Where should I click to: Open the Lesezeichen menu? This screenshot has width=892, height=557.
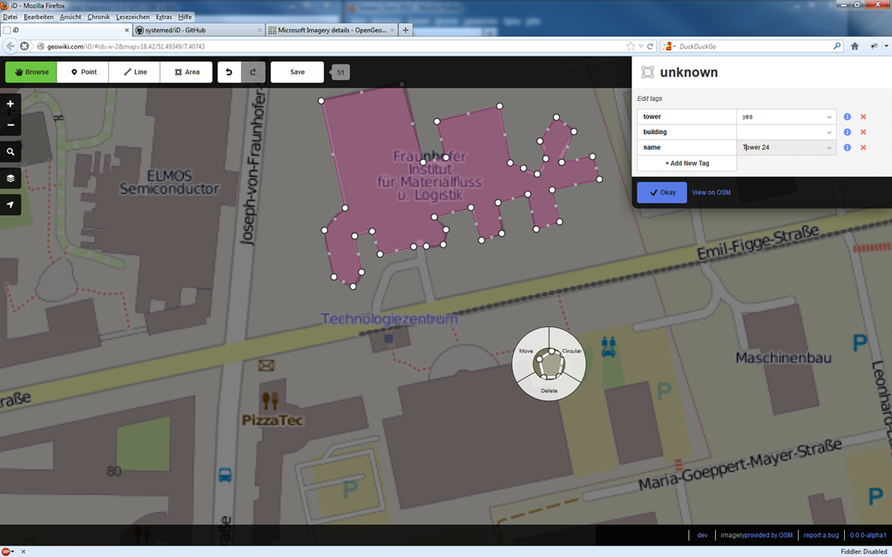click(x=132, y=17)
